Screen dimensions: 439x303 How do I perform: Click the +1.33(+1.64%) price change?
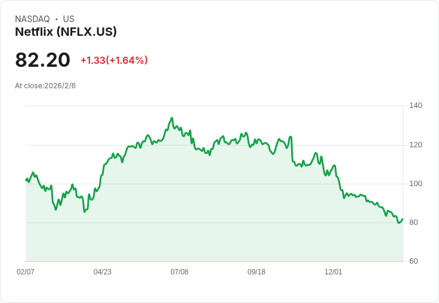[x=115, y=60]
